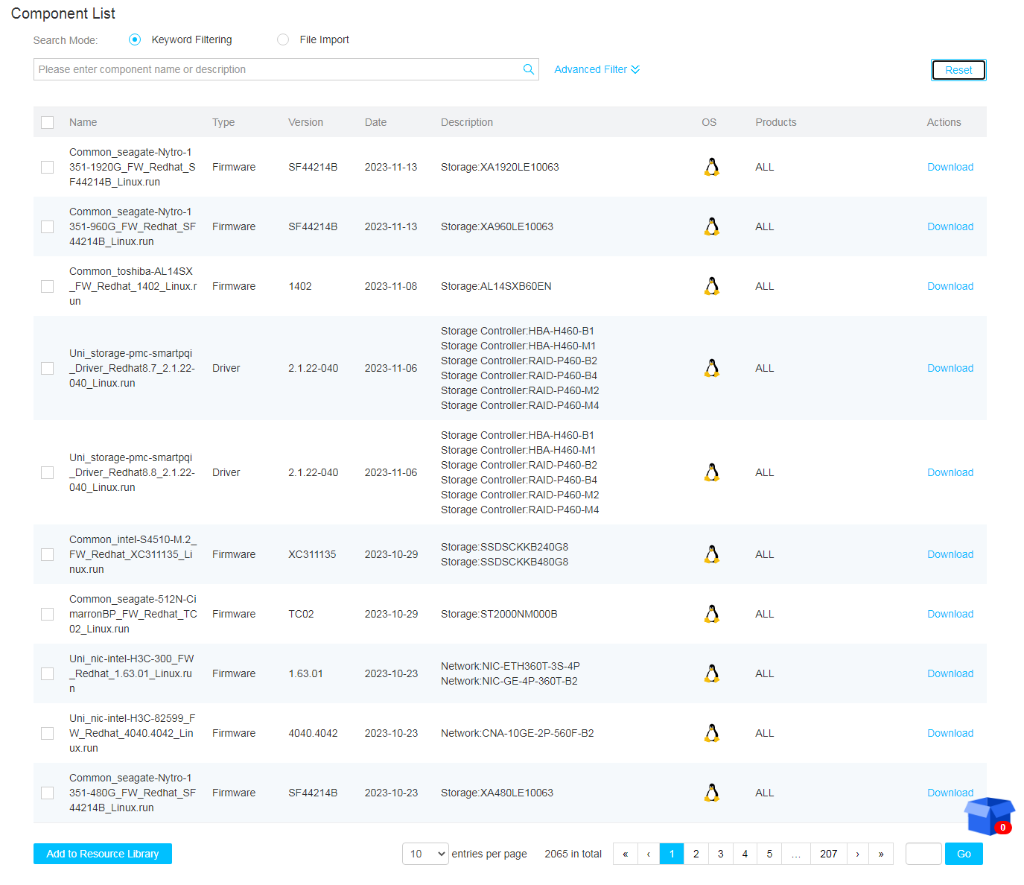Download the intel S4510 XC311135 firmware
This screenshot has height=885, width=1024.
pyautogui.click(x=950, y=554)
